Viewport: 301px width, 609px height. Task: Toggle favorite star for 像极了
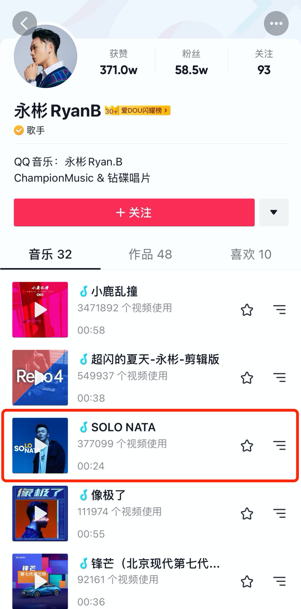click(247, 514)
